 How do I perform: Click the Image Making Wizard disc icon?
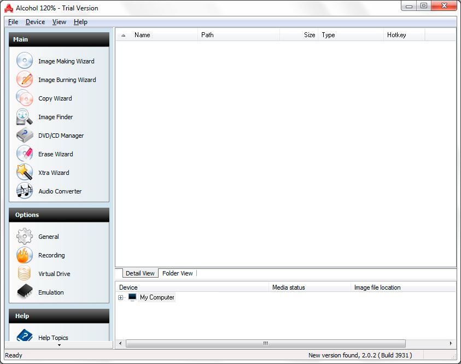point(25,61)
